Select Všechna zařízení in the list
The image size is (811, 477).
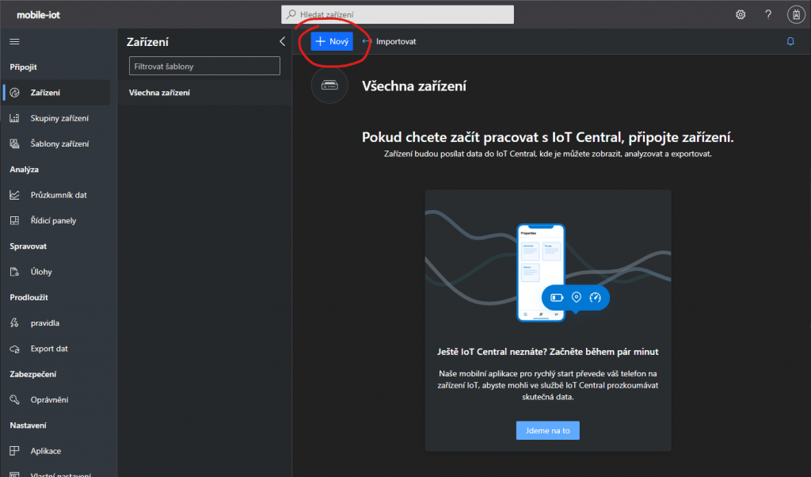pyautogui.click(x=159, y=93)
